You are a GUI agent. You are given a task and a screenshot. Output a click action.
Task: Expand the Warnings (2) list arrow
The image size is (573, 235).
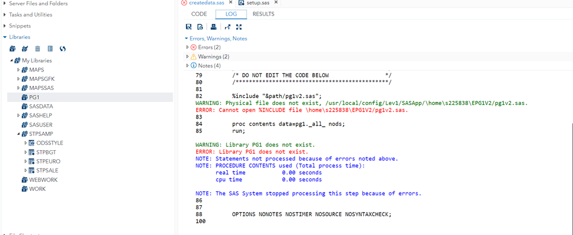coord(188,57)
